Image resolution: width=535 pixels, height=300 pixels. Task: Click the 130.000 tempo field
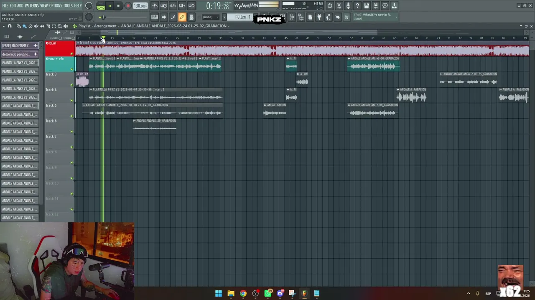click(x=140, y=6)
